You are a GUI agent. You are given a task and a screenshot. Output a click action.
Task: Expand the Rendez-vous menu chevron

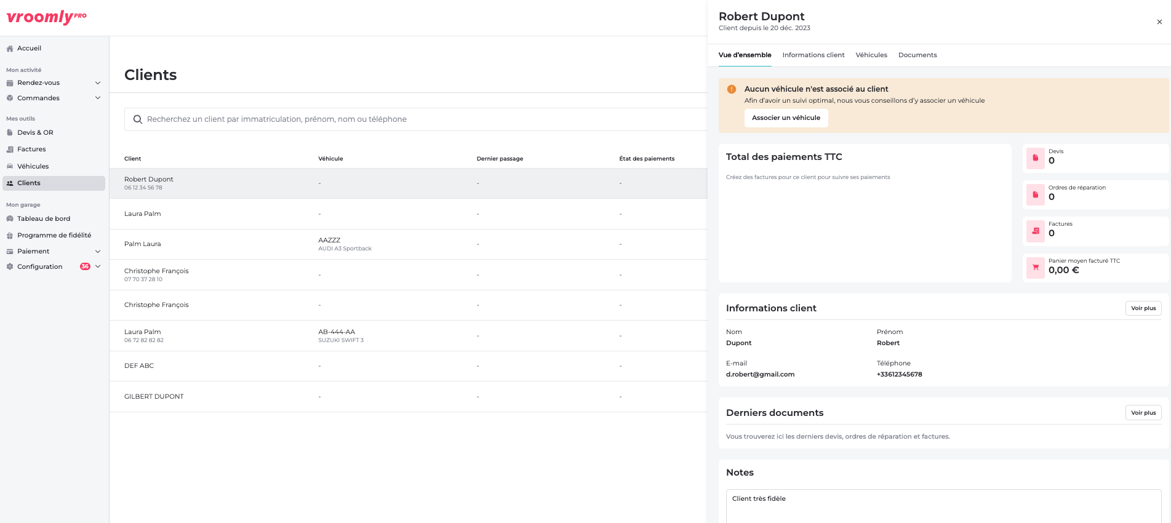98,83
